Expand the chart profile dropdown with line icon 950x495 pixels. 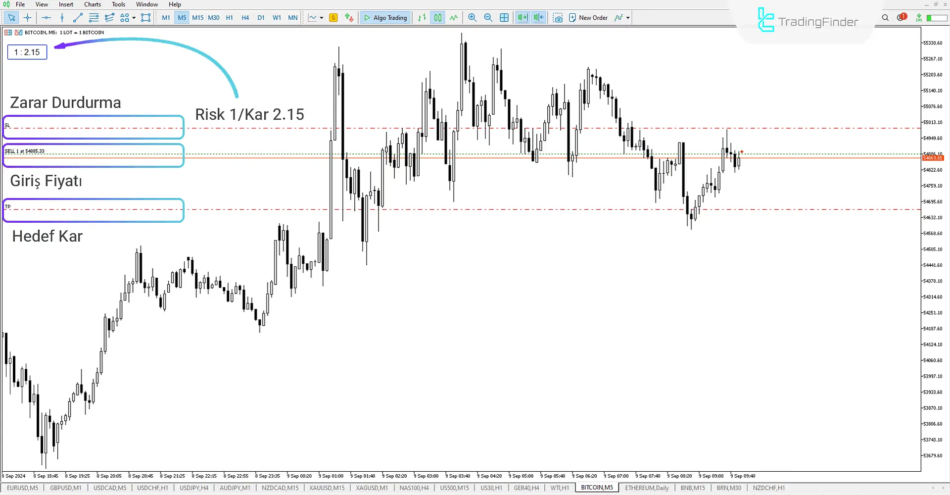[x=321, y=17]
